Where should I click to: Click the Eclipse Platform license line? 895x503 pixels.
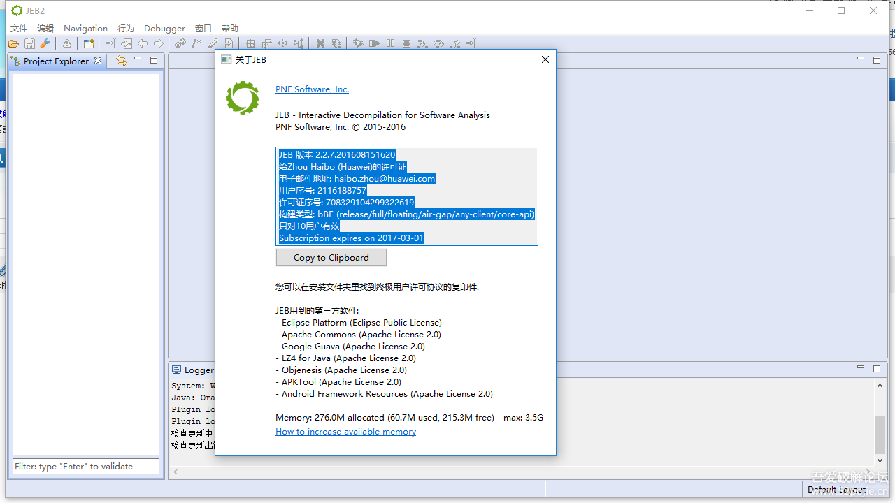pyautogui.click(x=359, y=323)
